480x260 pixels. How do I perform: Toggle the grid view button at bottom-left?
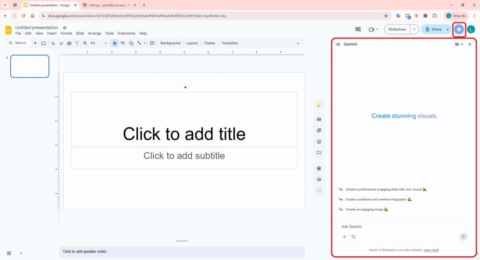point(8,253)
